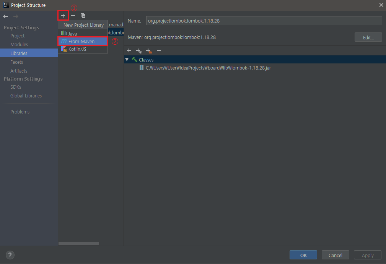Click the help question mark icon

(x=10, y=255)
